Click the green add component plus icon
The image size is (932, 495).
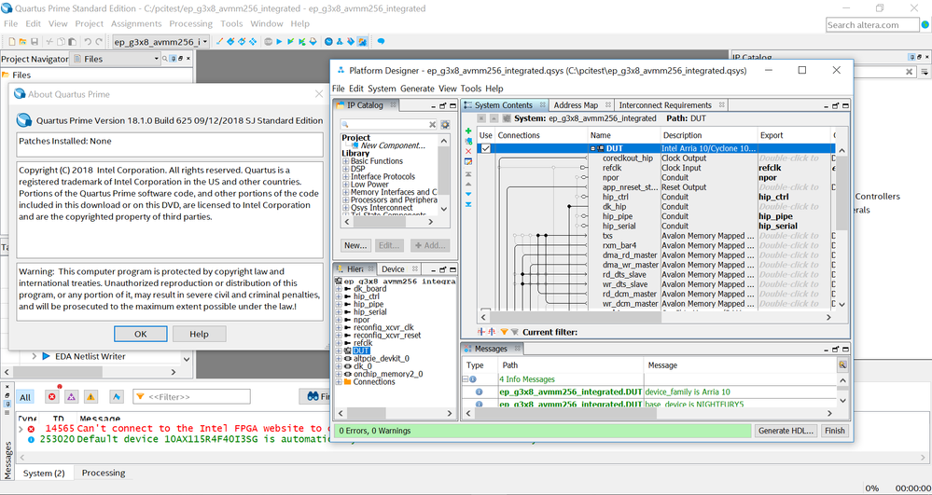pos(468,131)
